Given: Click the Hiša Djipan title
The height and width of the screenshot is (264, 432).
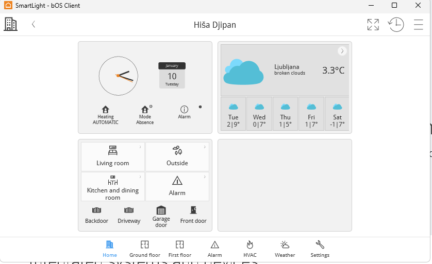Looking at the screenshot, I should pos(215,25).
